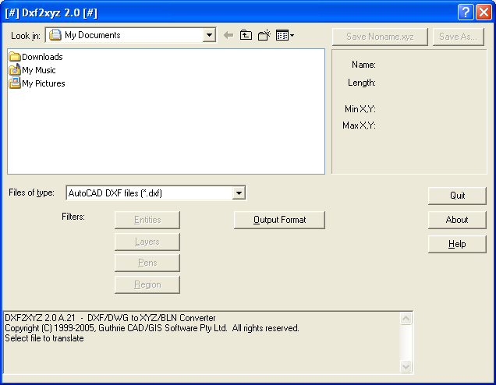Click the Copyright Guthrie CAD/GIS log line

tap(152, 328)
